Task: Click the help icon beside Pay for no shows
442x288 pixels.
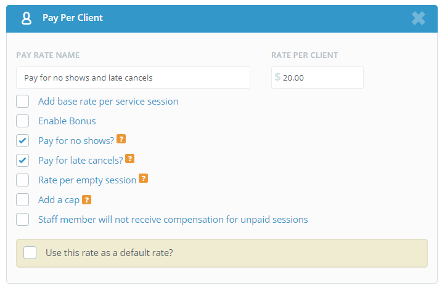Action: pos(121,139)
